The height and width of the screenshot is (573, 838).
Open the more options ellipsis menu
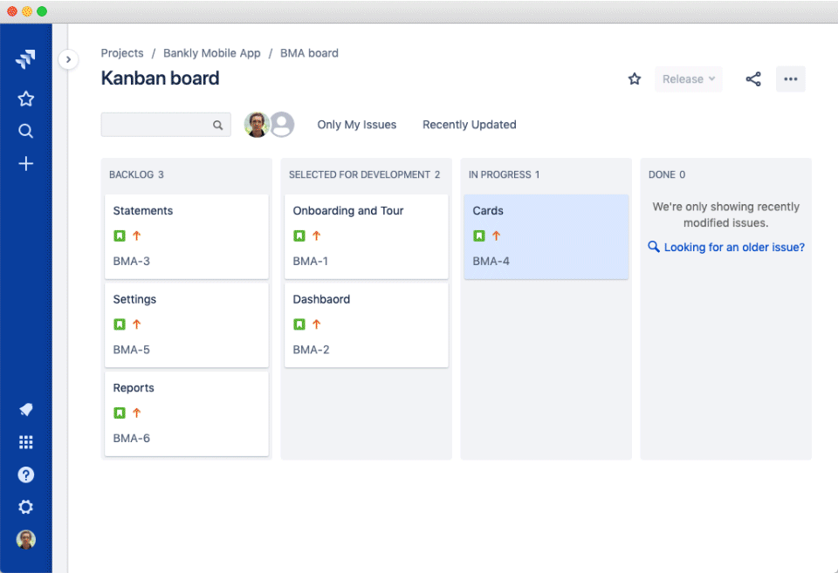(791, 79)
